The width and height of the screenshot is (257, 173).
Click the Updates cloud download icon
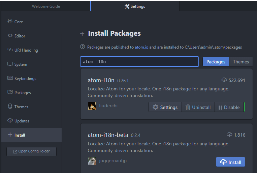click(x=10, y=120)
